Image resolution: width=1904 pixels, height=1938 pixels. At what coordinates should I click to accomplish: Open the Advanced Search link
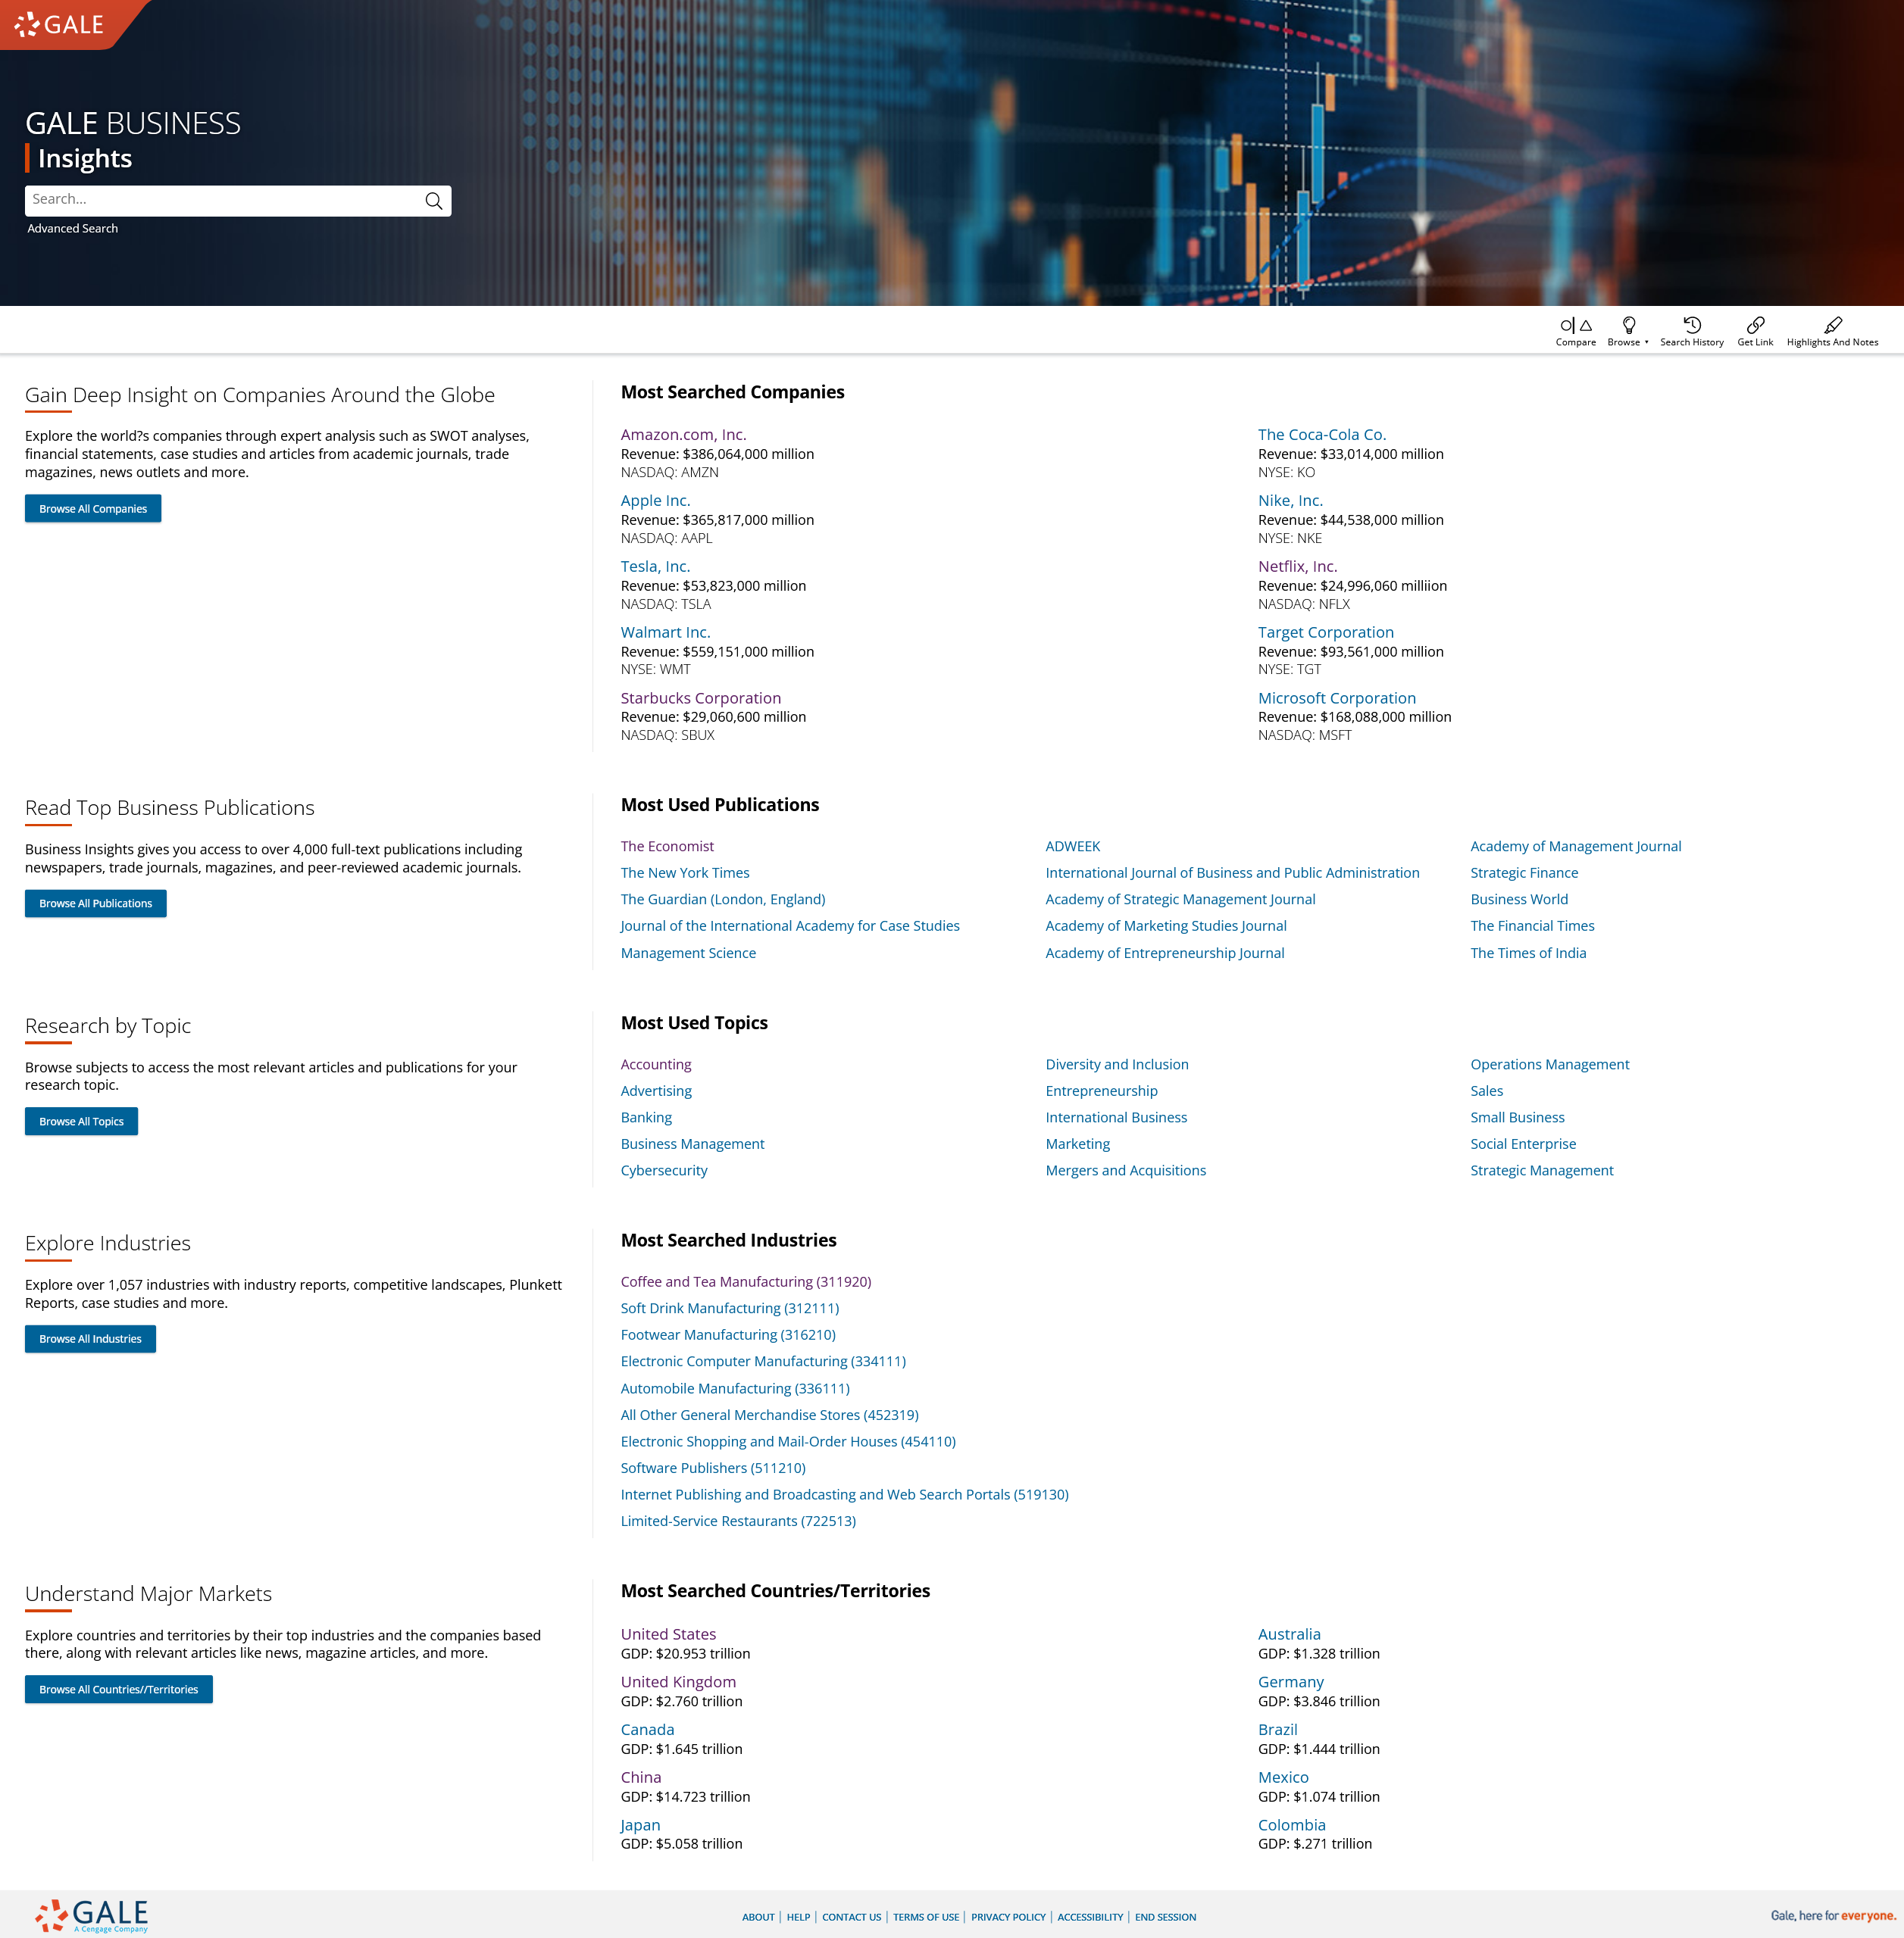click(x=72, y=229)
